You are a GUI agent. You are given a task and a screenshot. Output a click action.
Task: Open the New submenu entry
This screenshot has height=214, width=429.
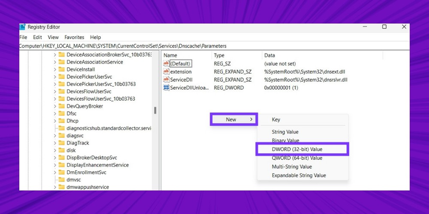coord(234,119)
